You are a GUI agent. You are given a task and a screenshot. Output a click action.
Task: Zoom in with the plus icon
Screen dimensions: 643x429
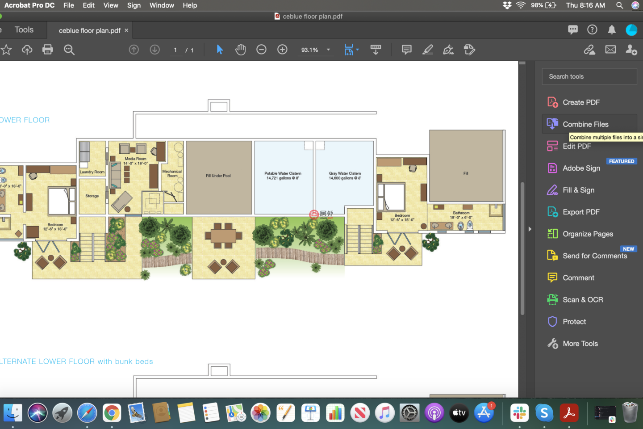tap(283, 50)
